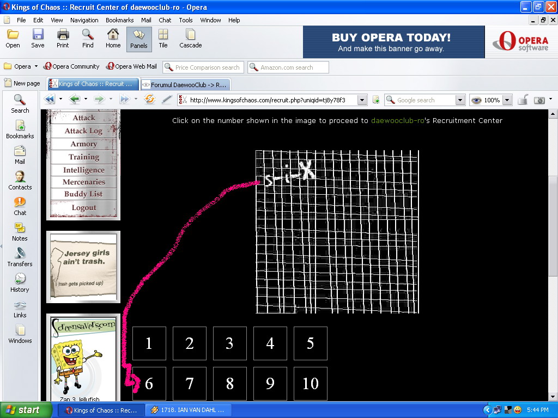Open the address bar URL dropdown
This screenshot has height=418, width=558.
pos(362,100)
